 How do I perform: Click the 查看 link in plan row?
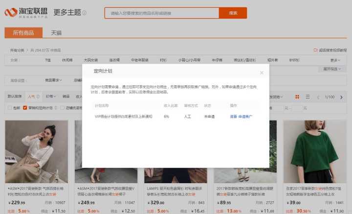[x=233, y=117]
